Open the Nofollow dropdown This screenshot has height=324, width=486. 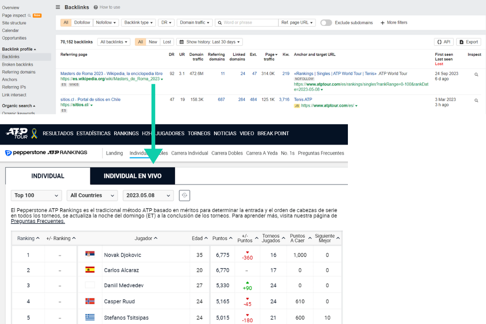click(106, 23)
